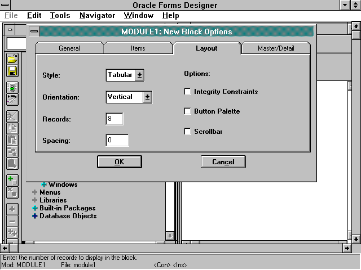
Task: Toggle the Scrollbar checkbox
Action: point(188,132)
